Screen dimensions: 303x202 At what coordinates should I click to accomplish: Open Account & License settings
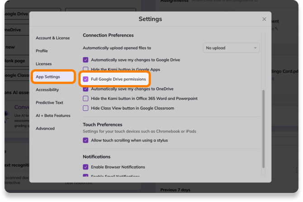pos(53,38)
